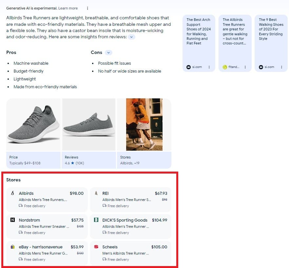Open the REI store listing at $67.93
The height and width of the screenshot is (268, 289).
[x=130, y=200]
